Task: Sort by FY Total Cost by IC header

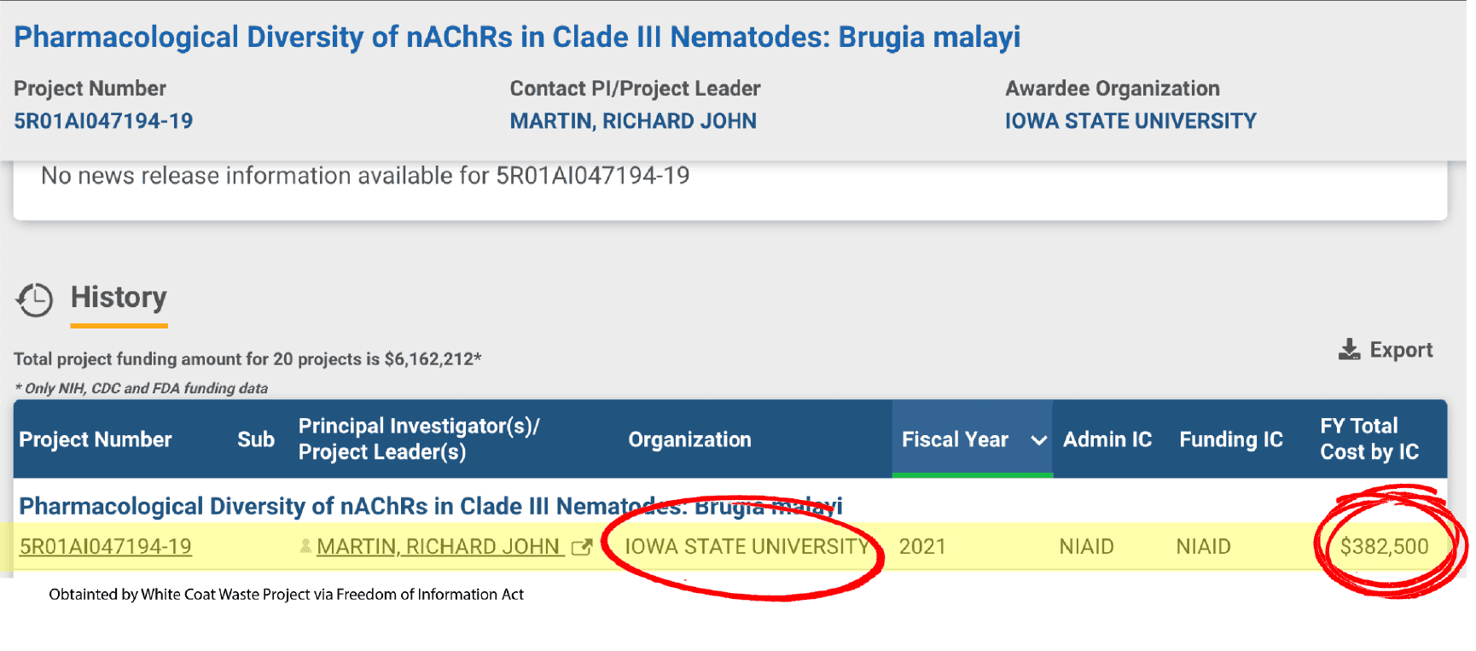Action: (x=1368, y=439)
